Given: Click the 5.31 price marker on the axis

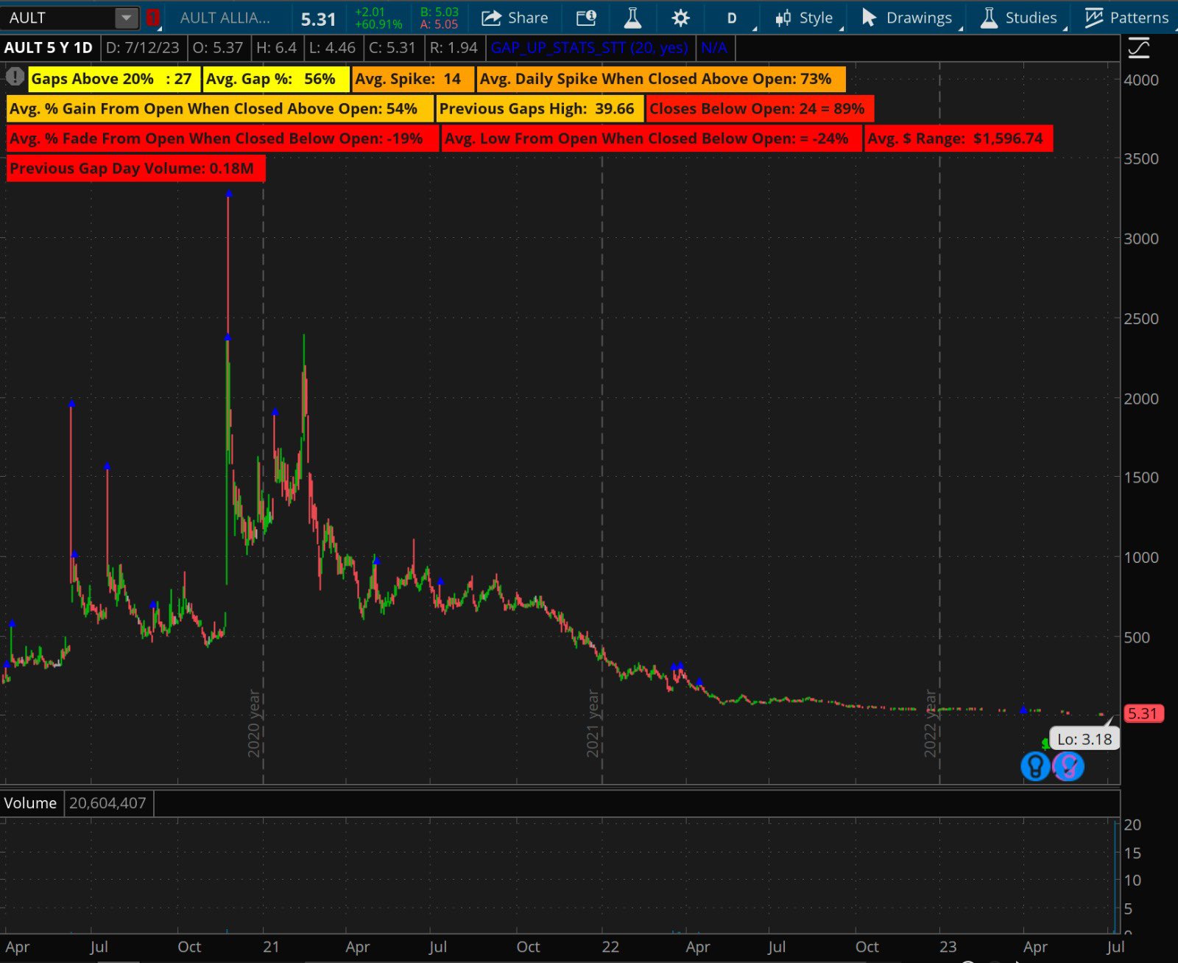Looking at the screenshot, I should click(x=1143, y=712).
